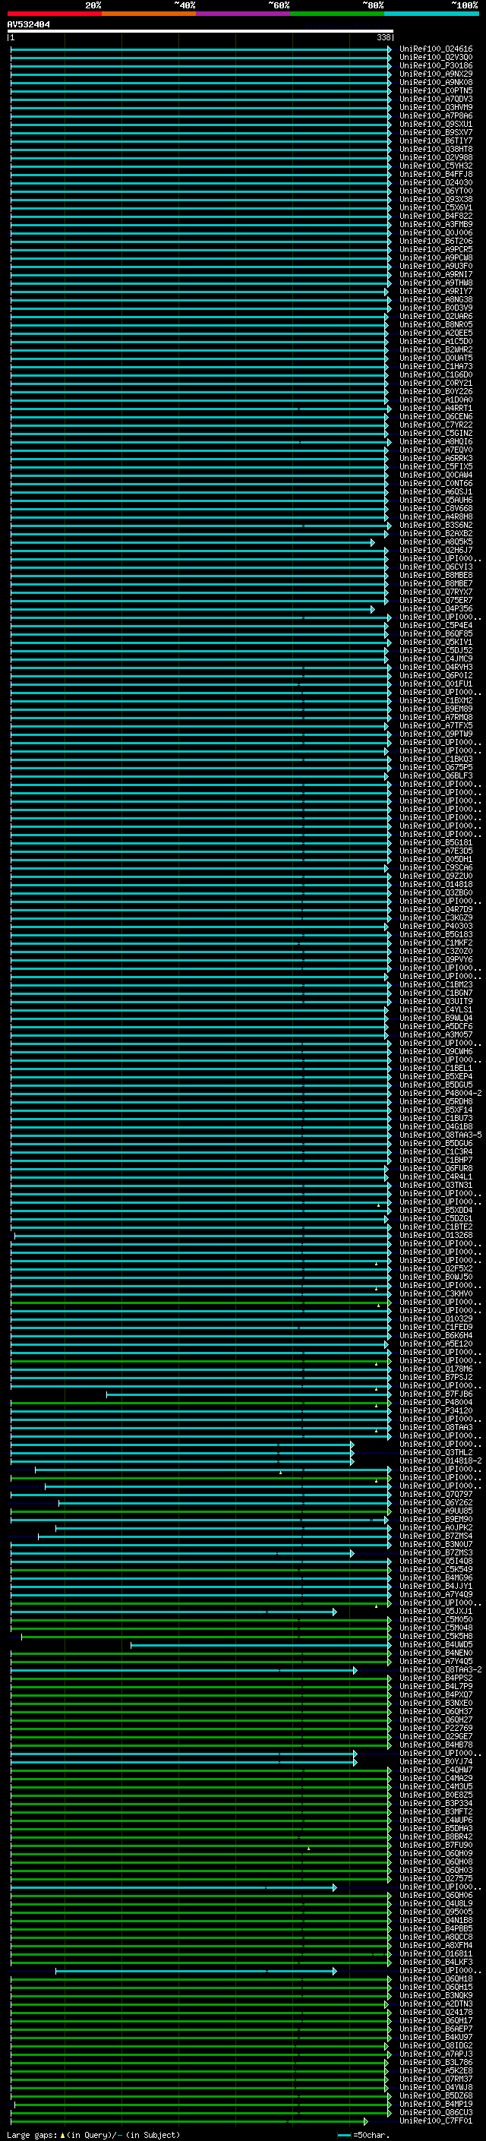The image size is (486, 2141).
Task: Click hit label UniRef100_P48004-2
Action: coord(440,1093)
